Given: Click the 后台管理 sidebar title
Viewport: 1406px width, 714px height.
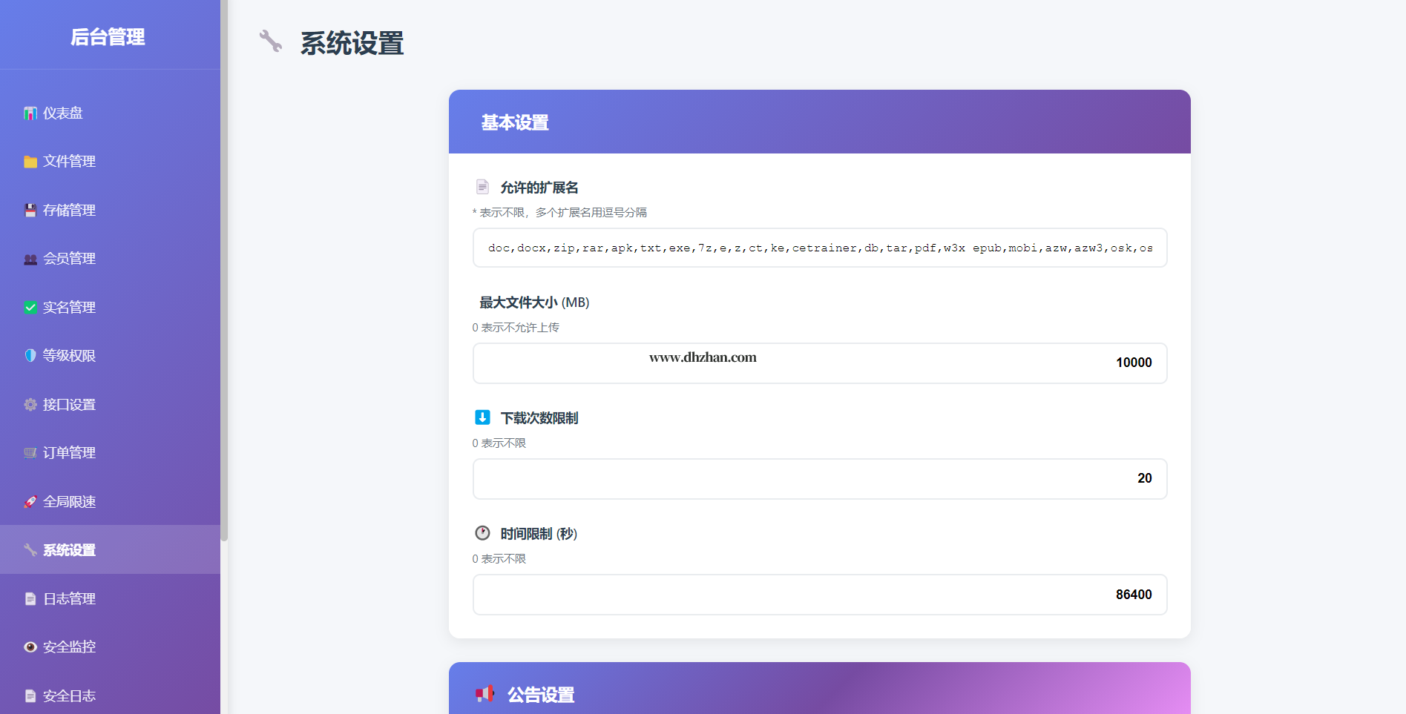Looking at the screenshot, I should [108, 36].
